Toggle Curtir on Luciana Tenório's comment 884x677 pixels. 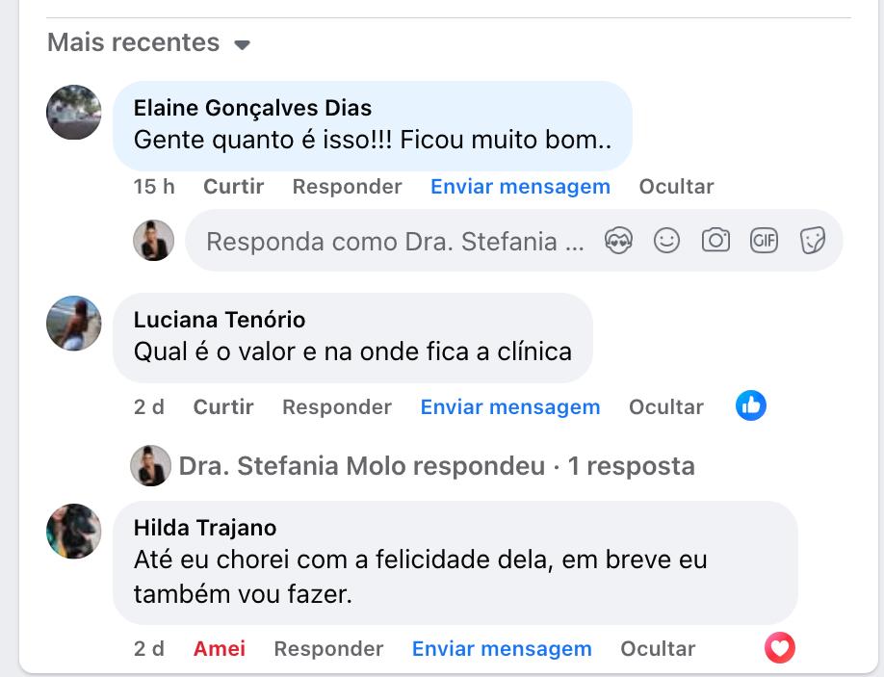point(223,407)
